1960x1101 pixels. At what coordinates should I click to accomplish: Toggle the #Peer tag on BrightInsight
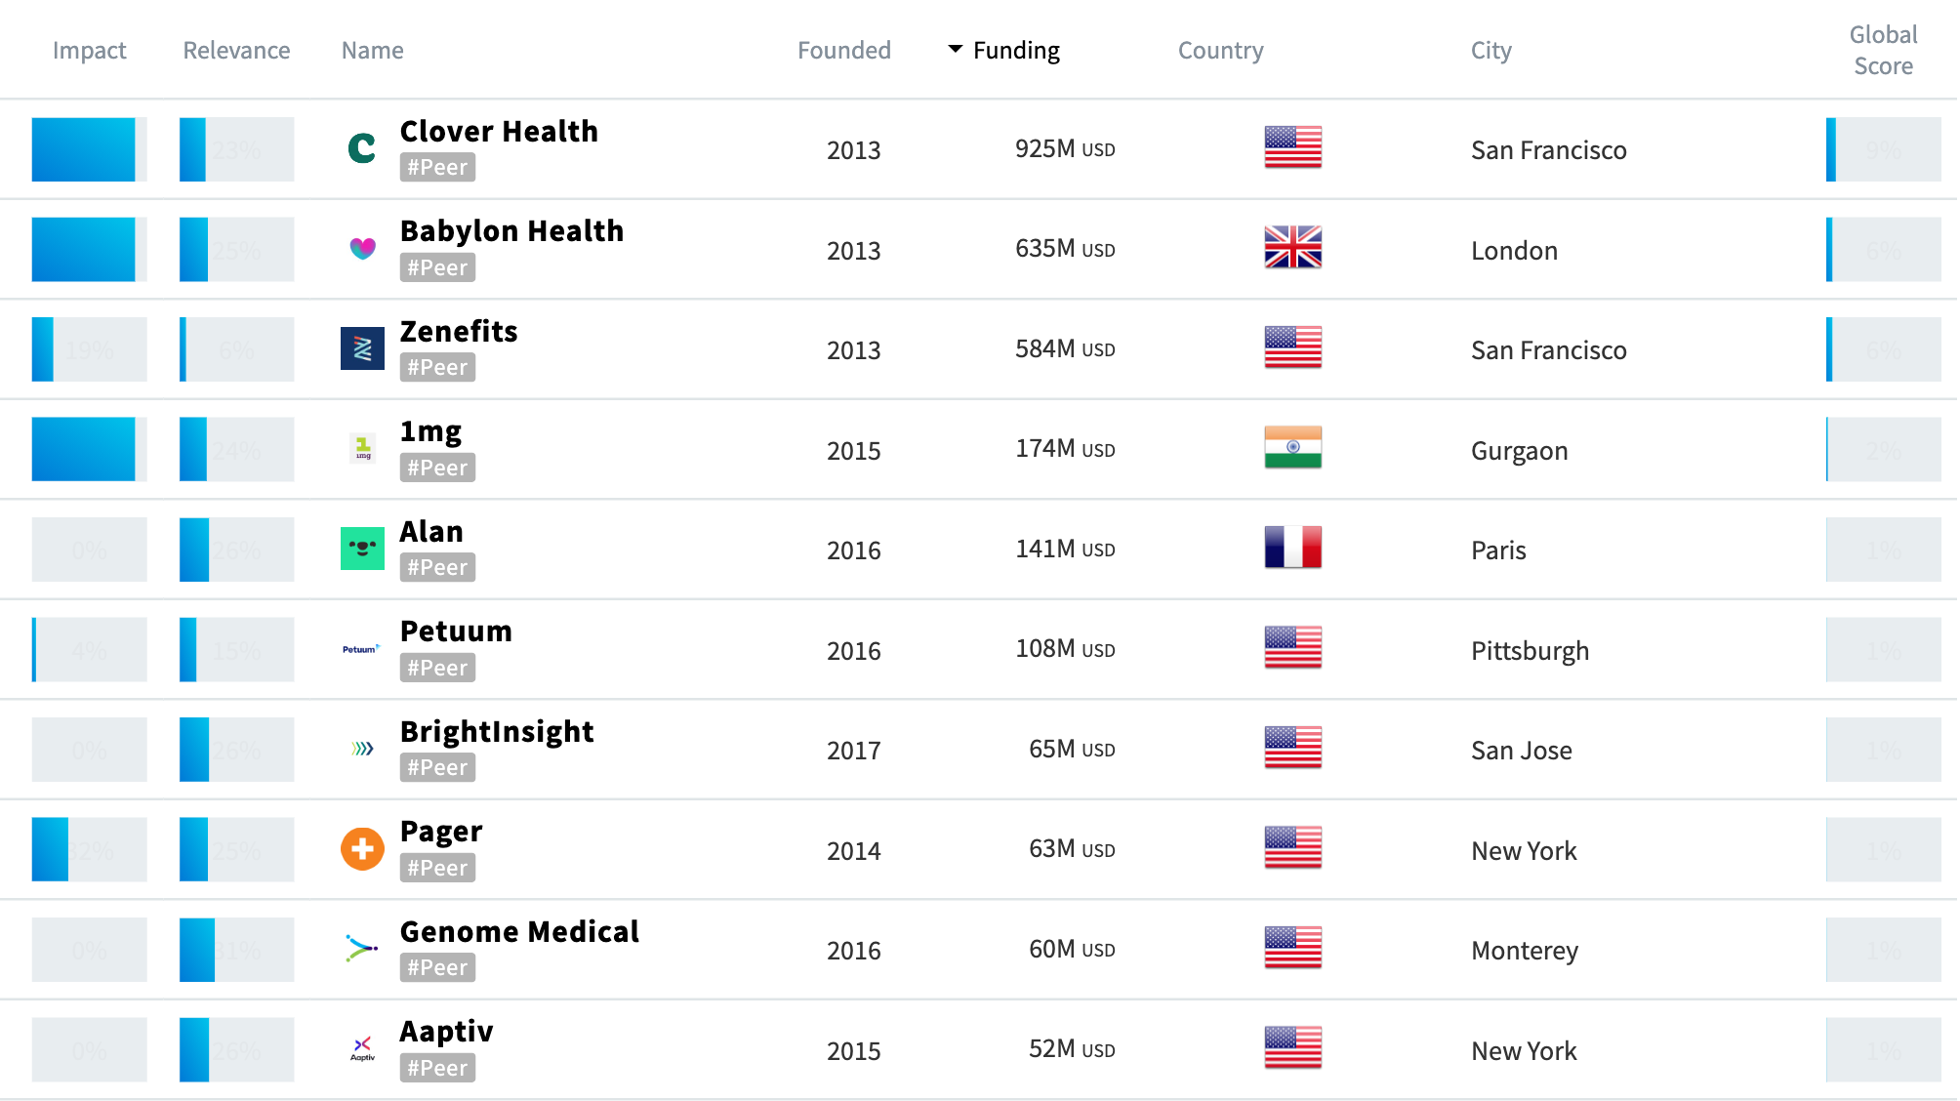click(x=436, y=767)
